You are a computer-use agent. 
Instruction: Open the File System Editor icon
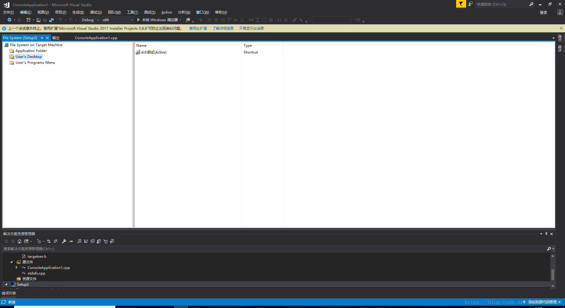pos(79,241)
